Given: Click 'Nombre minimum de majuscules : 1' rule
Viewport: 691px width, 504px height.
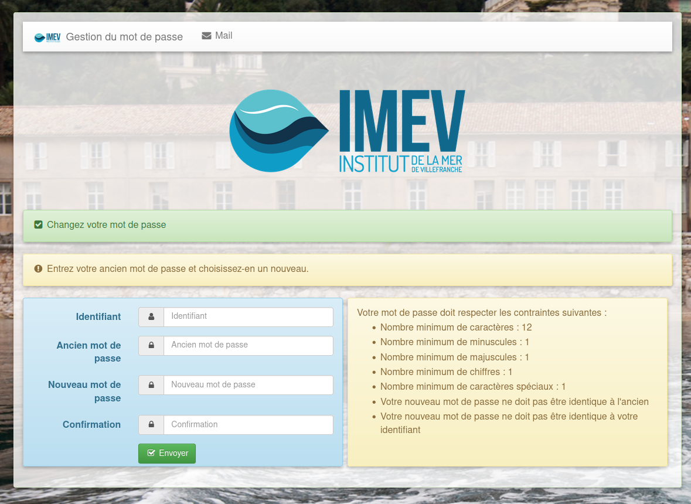Looking at the screenshot, I should click(x=455, y=357).
